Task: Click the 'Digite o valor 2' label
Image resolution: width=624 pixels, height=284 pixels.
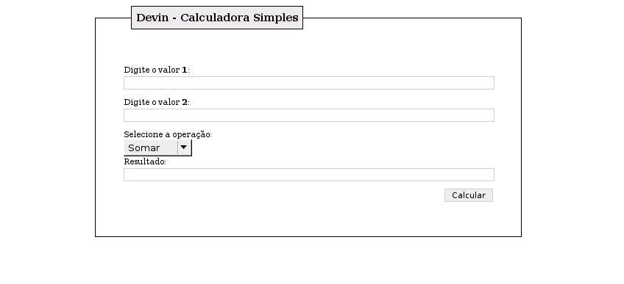Action: click(x=157, y=102)
